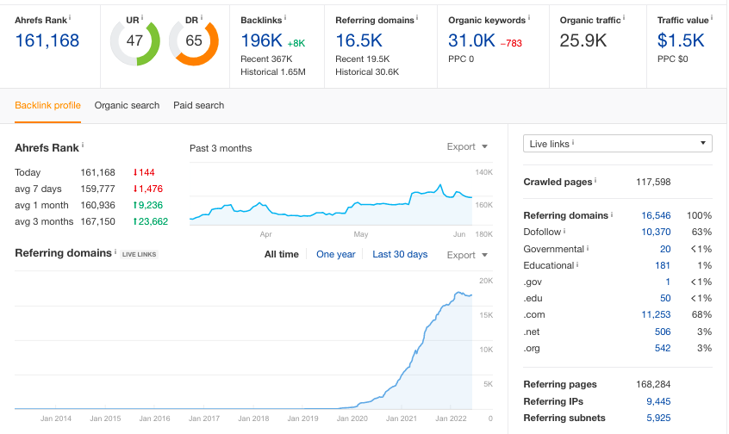
Task: Expand Export menu for Referring domains chart
Action: click(467, 255)
